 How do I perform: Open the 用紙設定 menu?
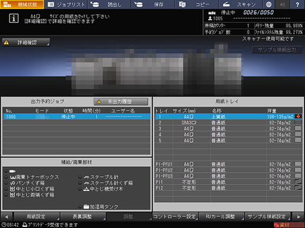click(x=37, y=217)
